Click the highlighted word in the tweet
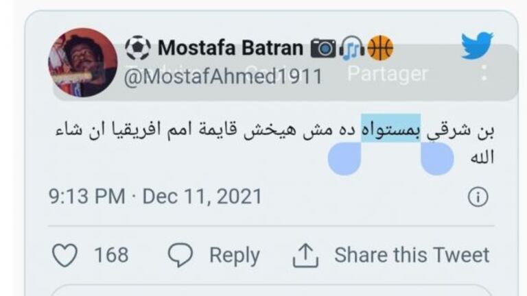 391,129
